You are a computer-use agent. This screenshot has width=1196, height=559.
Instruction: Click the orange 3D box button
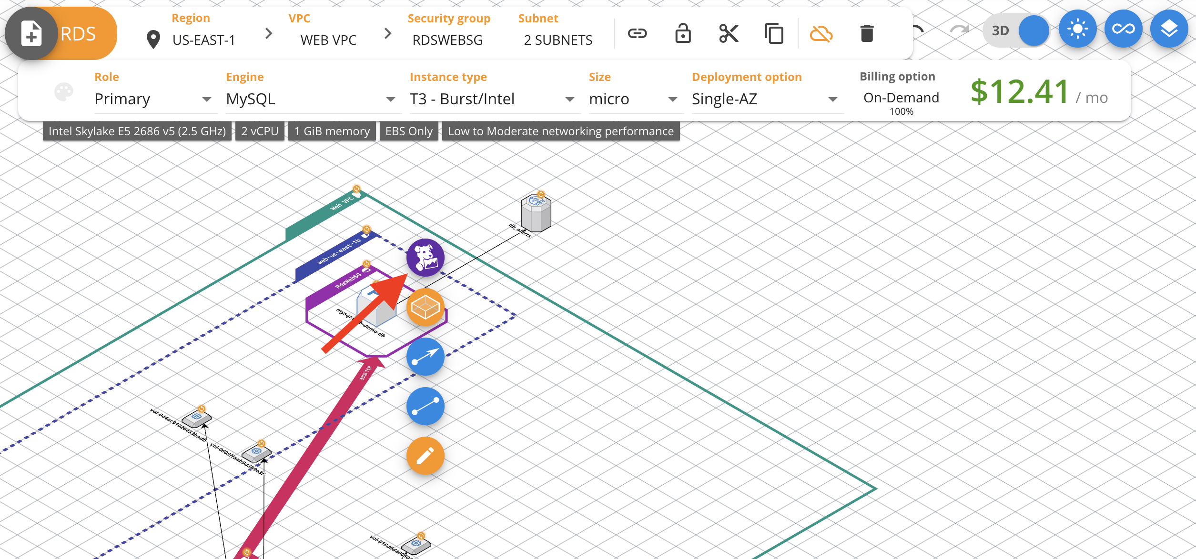click(x=425, y=307)
